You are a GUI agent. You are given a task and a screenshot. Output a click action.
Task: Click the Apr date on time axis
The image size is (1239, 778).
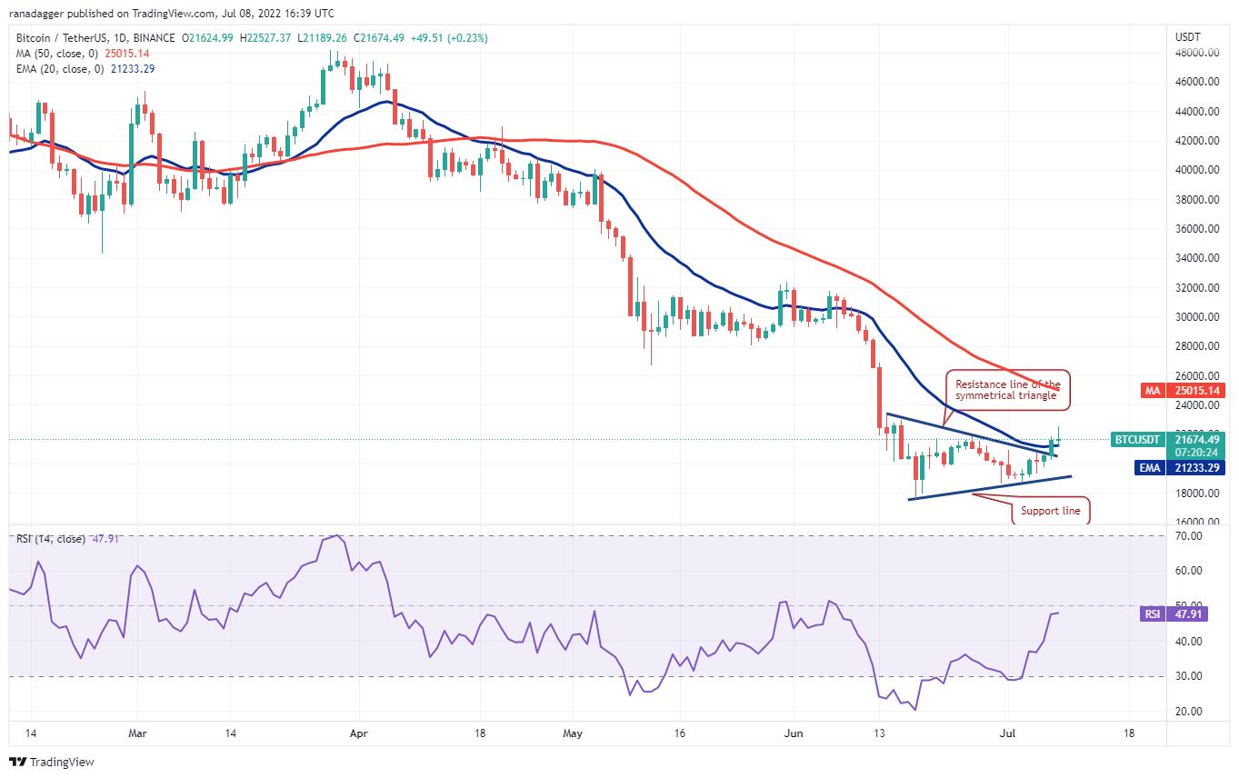(x=358, y=732)
